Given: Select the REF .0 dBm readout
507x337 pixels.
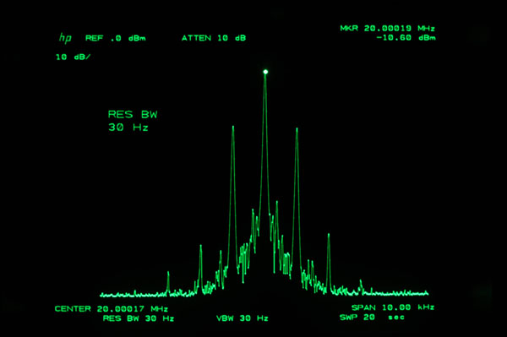Looking at the screenshot, I should click(116, 38).
